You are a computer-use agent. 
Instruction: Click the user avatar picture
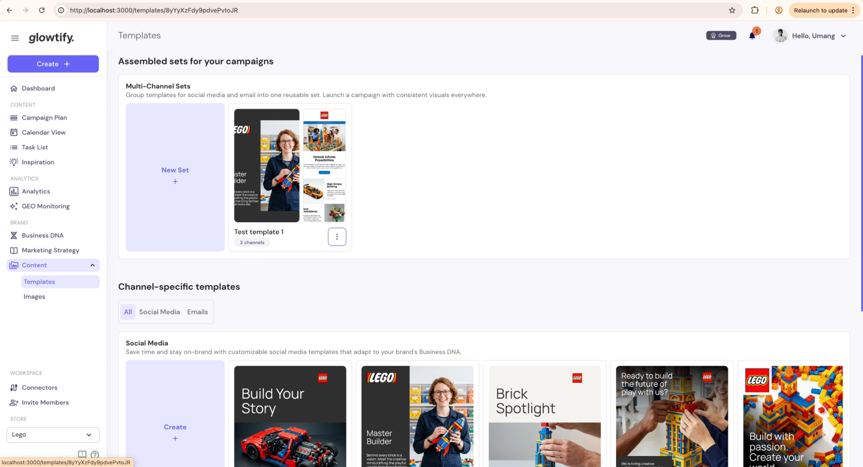tap(780, 36)
